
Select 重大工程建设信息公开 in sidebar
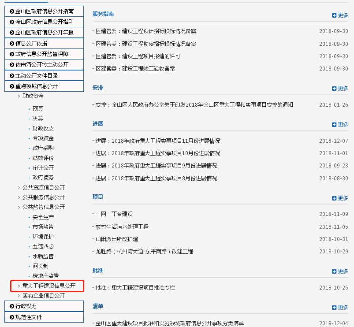click(49, 286)
